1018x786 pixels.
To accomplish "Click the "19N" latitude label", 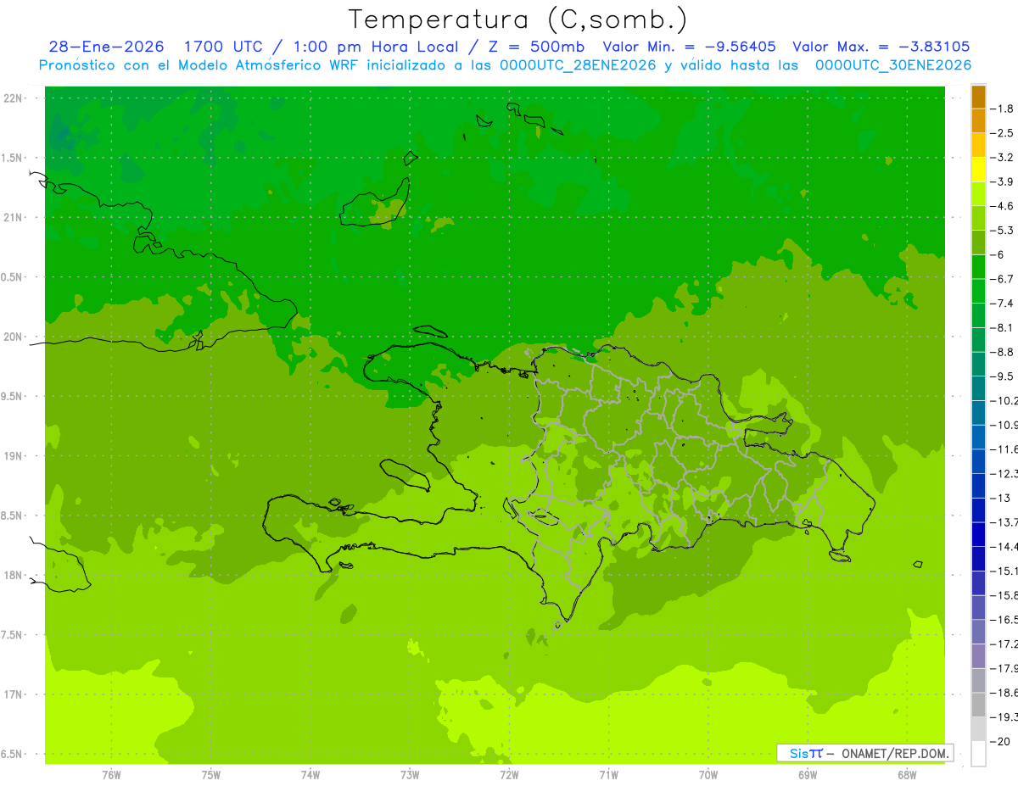I will click(12, 456).
